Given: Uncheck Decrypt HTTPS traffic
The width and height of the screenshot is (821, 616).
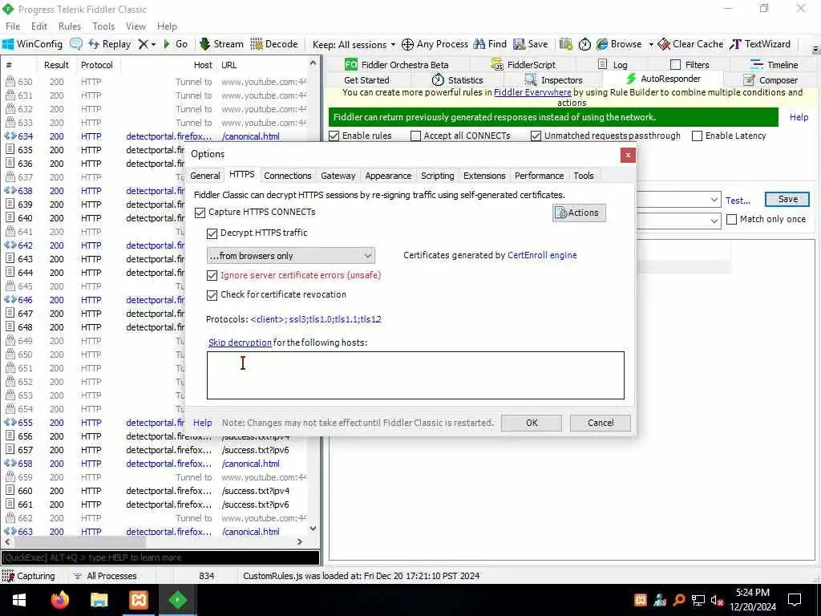Looking at the screenshot, I should (212, 233).
